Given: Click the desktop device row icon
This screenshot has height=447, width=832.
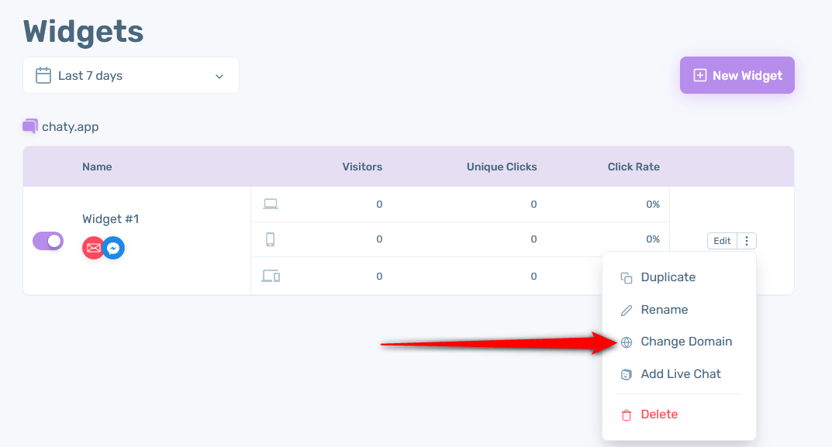Looking at the screenshot, I should [271, 205].
